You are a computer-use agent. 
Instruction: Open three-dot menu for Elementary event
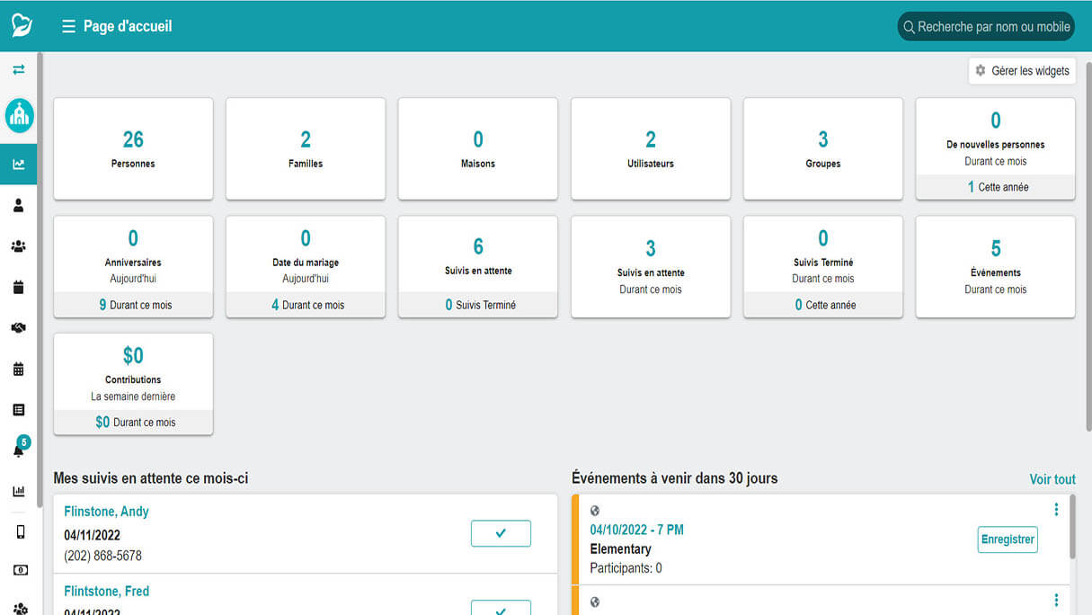(x=1056, y=510)
